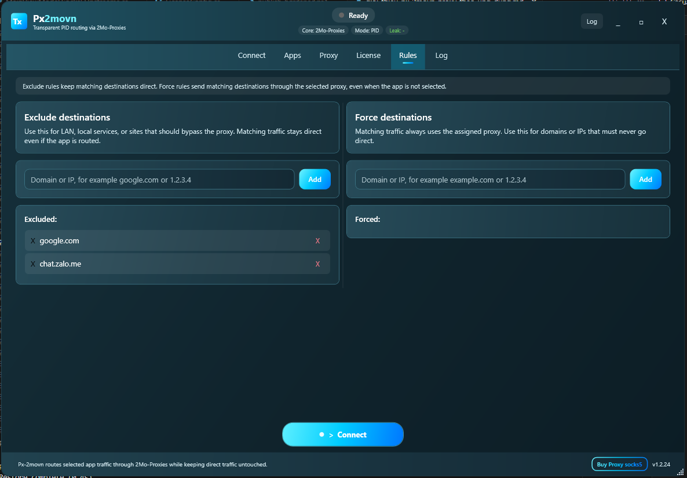Go to the Proxy tab

[x=328, y=56]
